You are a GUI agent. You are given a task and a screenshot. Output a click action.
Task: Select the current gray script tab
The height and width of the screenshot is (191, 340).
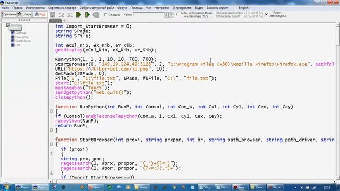(55, 20)
